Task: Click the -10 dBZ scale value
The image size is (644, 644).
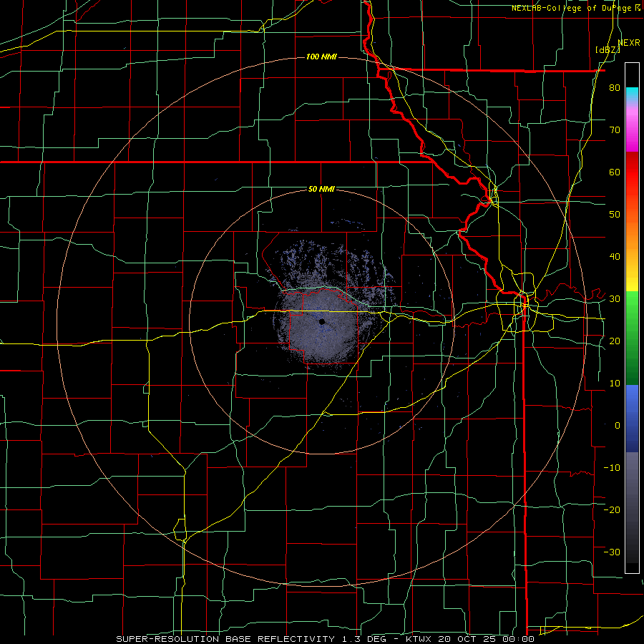Action: tap(612, 468)
